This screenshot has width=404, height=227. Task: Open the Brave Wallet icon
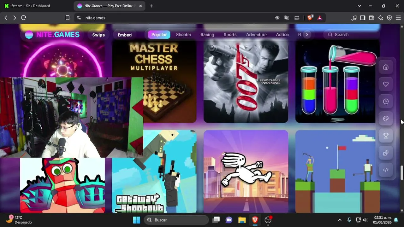click(371, 18)
